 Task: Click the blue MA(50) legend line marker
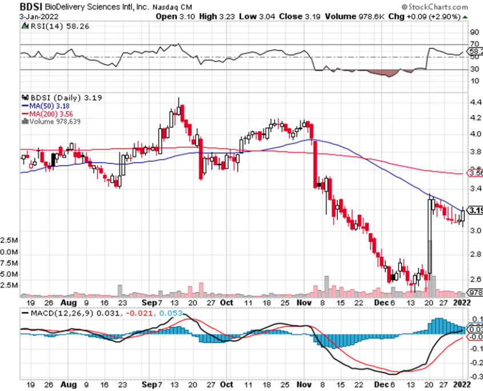coord(24,106)
